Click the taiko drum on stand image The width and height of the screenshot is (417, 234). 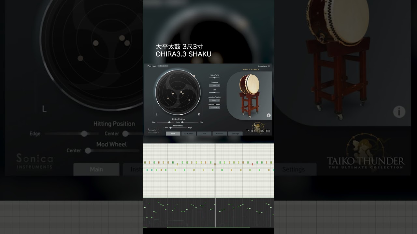(x=250, y=95)
